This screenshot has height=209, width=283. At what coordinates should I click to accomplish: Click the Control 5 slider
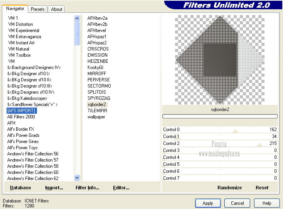tap(220, 164)
